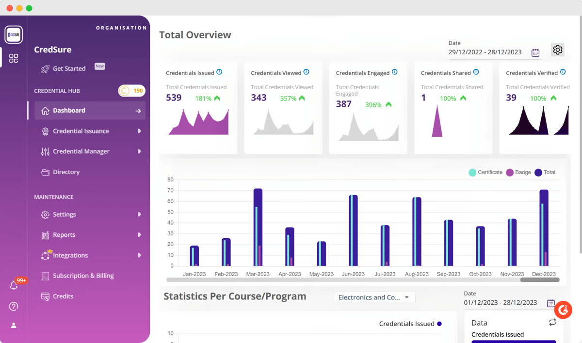Open notifications bell with 99+ badge
This screenshot has height=343, width=582.
[x=14, y=285]
